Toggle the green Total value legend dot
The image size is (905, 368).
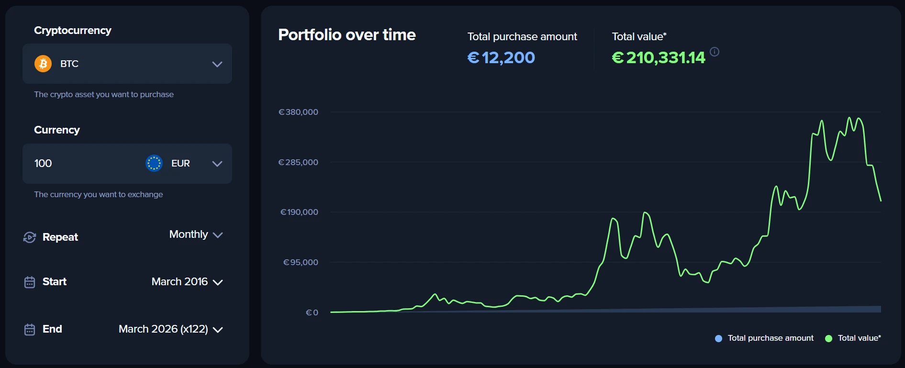point(829,338)
